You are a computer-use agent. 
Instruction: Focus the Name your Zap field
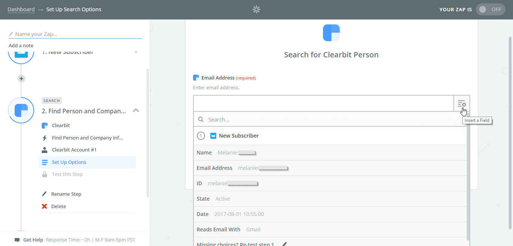[75, 34]
